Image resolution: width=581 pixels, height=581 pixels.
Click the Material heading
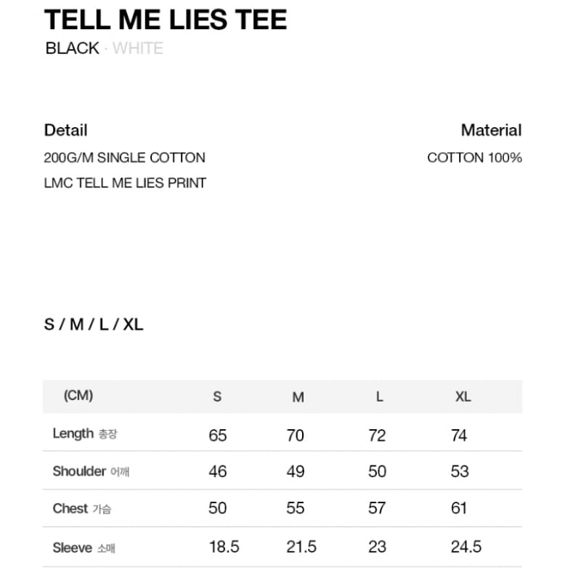(492, 130)
